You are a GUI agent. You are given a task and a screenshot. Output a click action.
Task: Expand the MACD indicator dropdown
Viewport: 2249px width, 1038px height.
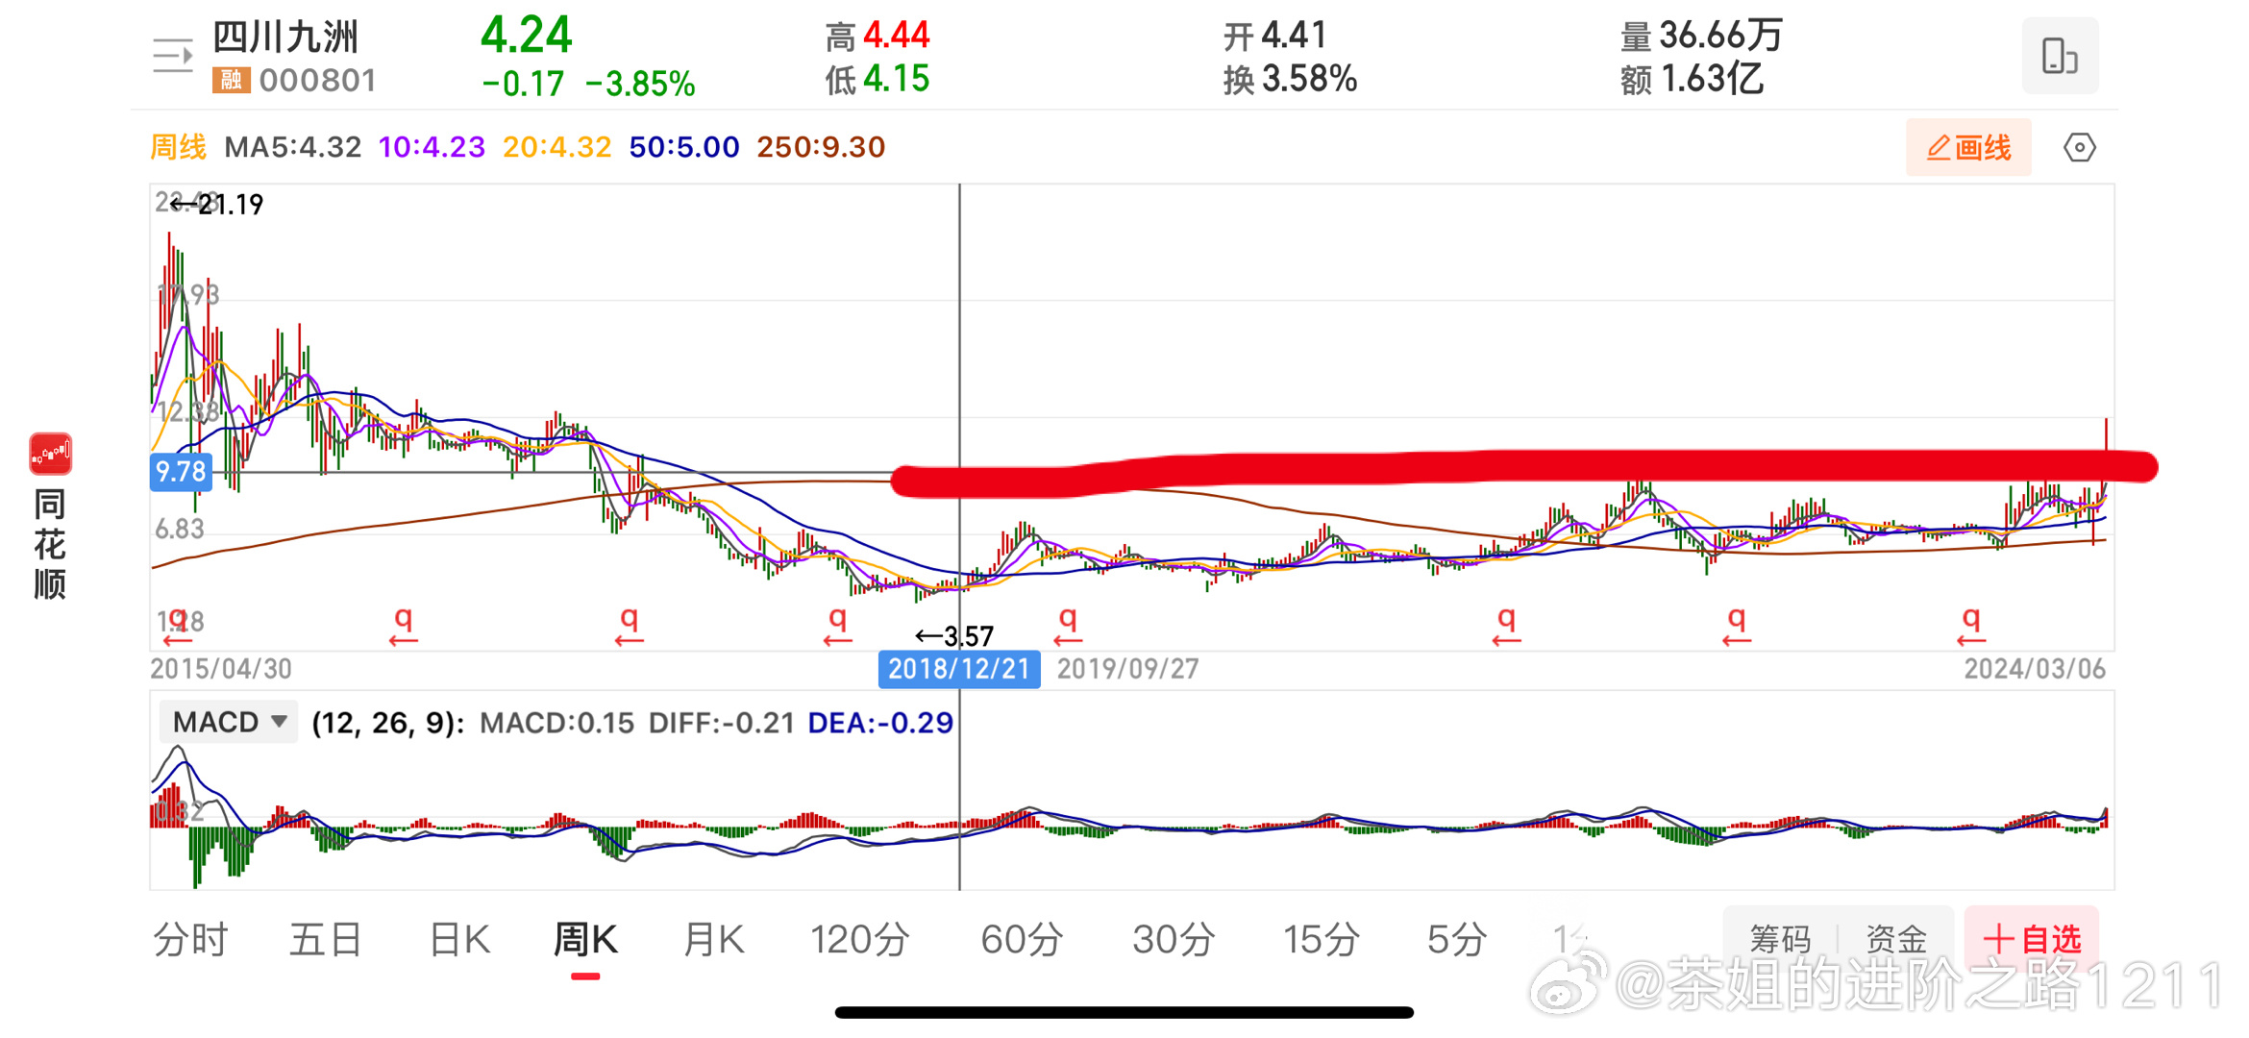pos(229,722)
